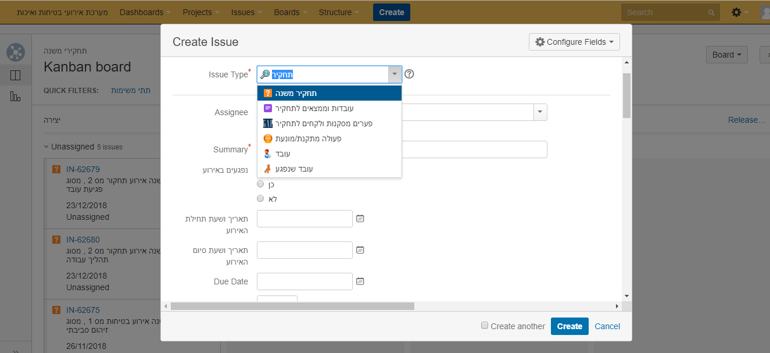Enable the Create another checkbox

pyautogui.click(x=485, y=326)
